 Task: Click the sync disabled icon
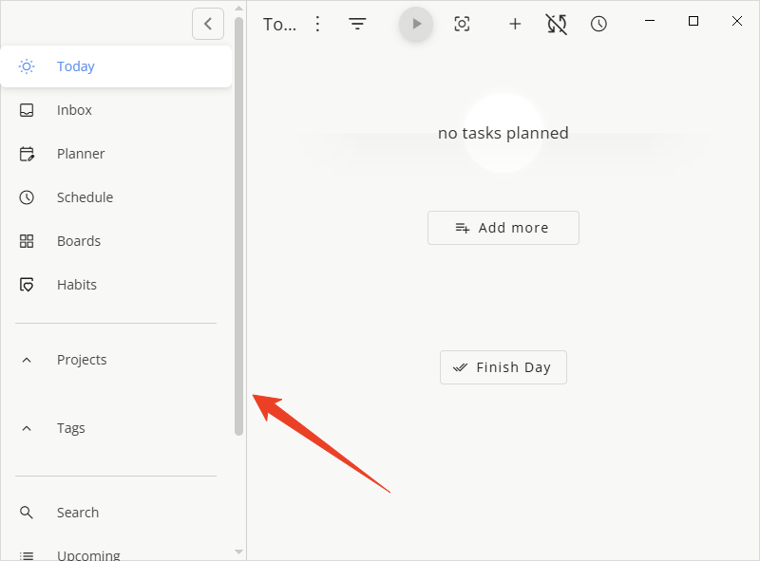[x=557, y=24]
